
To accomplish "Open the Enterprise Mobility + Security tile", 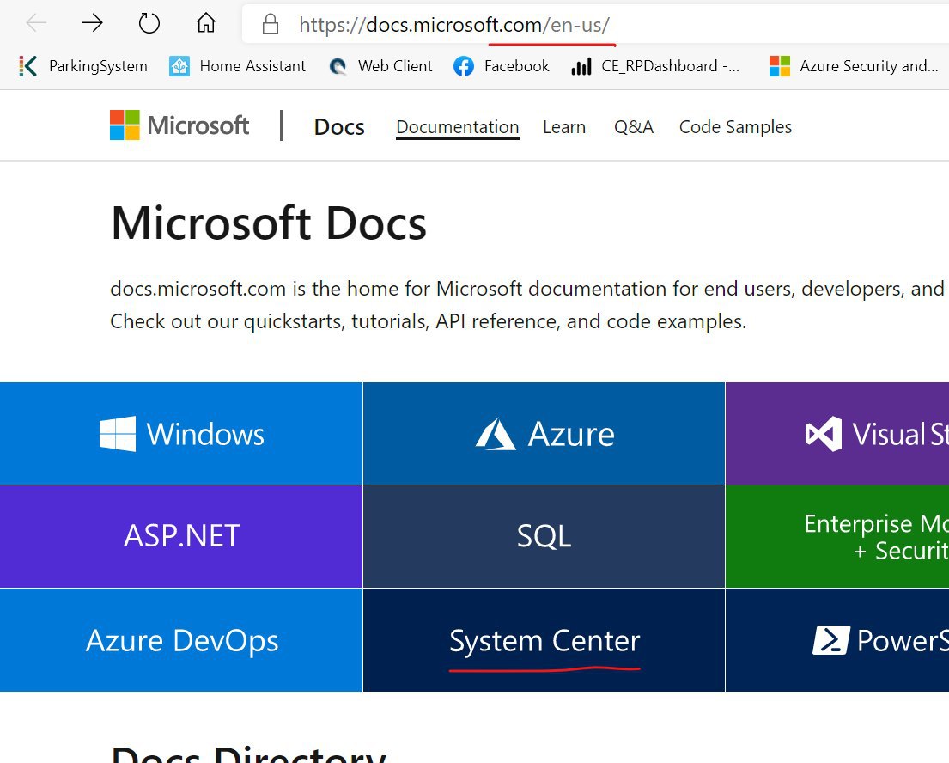I will (837, 536).
